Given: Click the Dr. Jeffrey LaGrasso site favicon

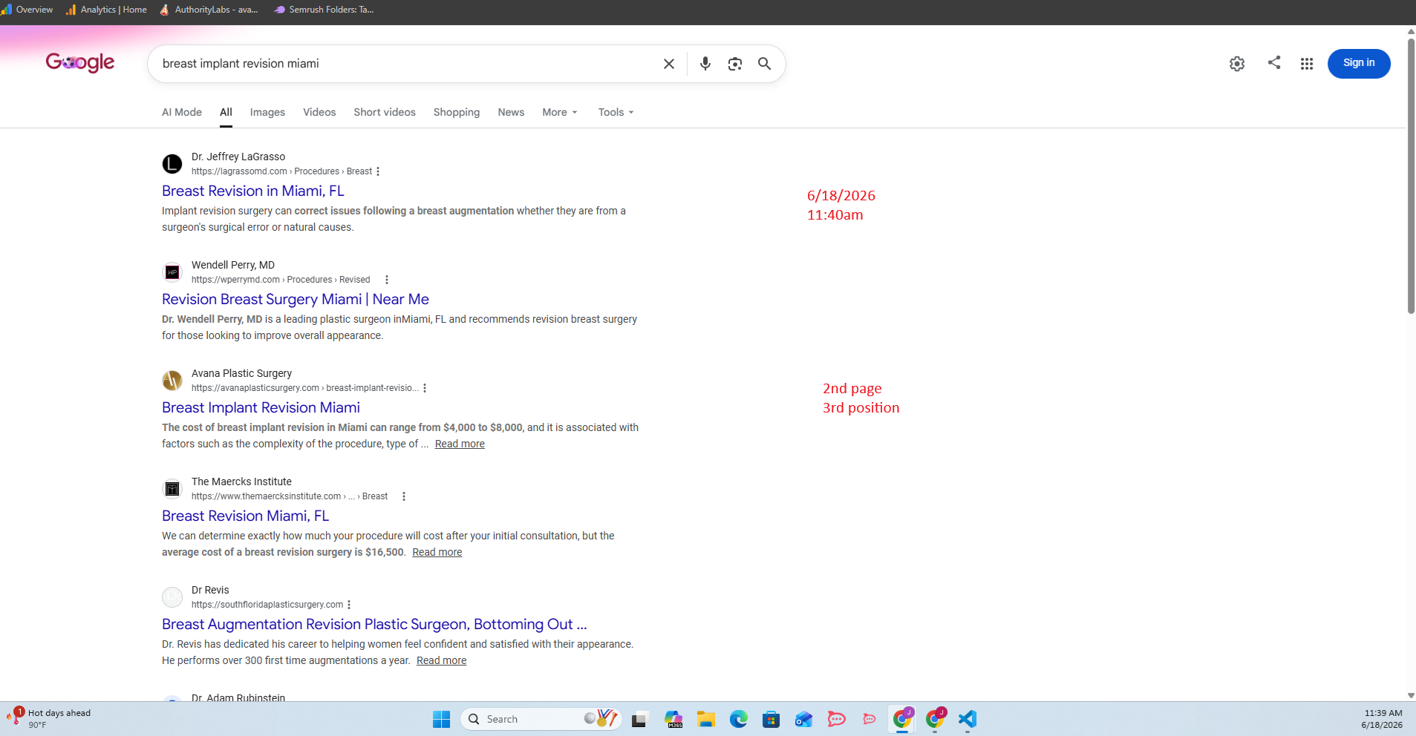Looking at the screenshot, I should [x=172, y=164].
